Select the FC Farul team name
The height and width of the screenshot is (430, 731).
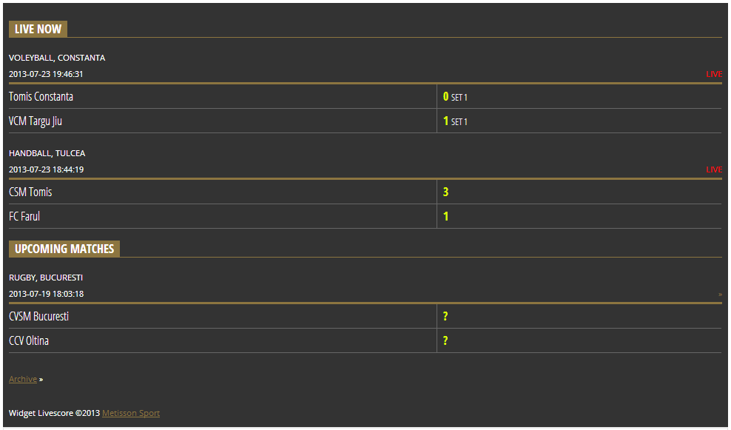24,217
